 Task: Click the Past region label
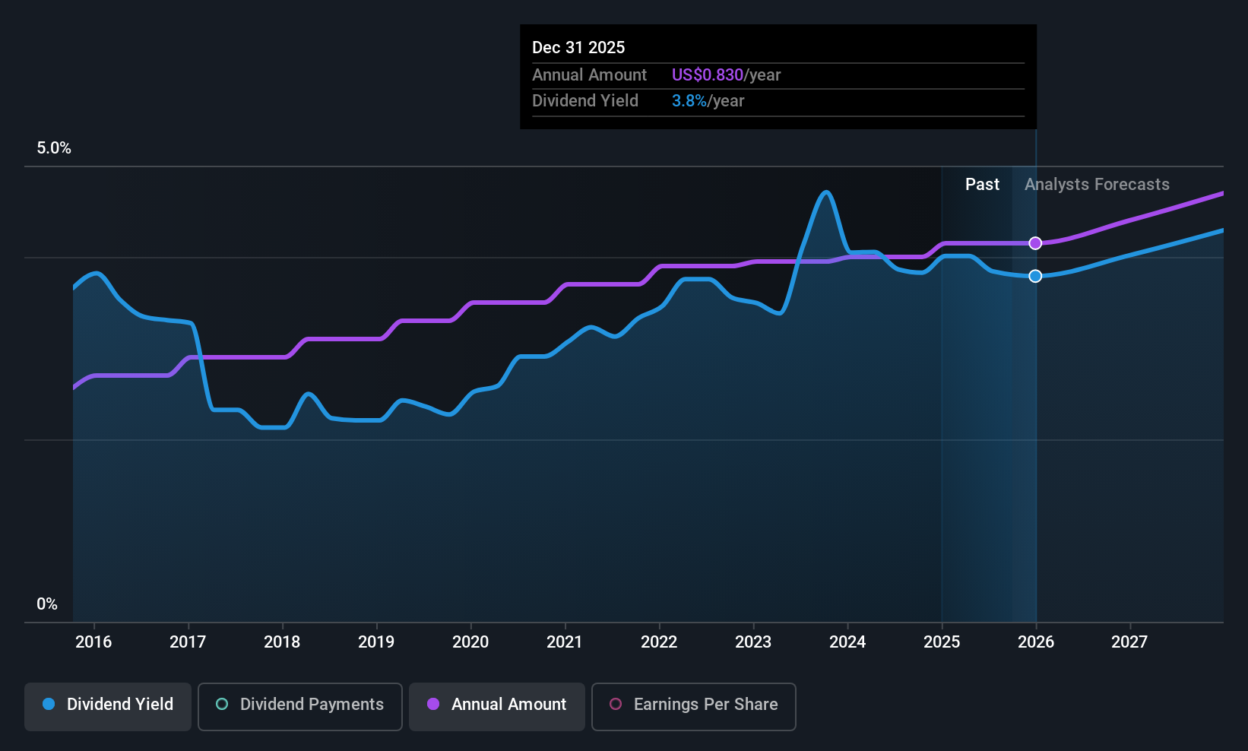[982, 184]
